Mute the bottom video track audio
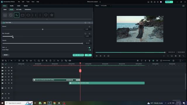Viewport: 187px width, 105px height. click(x=9, y=88)
